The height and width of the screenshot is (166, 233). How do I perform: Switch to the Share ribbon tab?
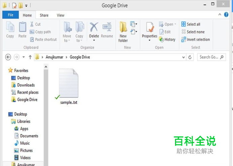click(44, 15)
